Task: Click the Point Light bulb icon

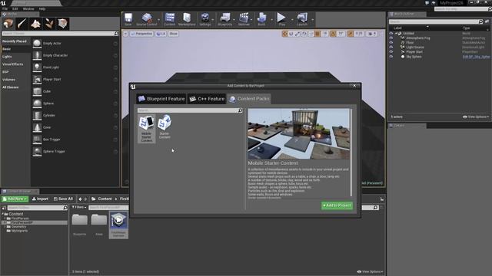Action: pos(37,67)
